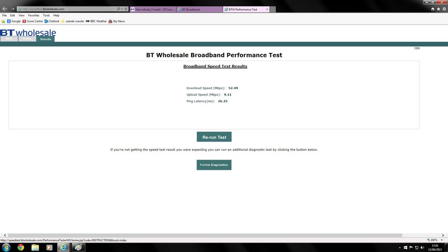The width and height of the screenshot is (448, 252).
Task: Open the Google bookmark
Action: (14, 21)
